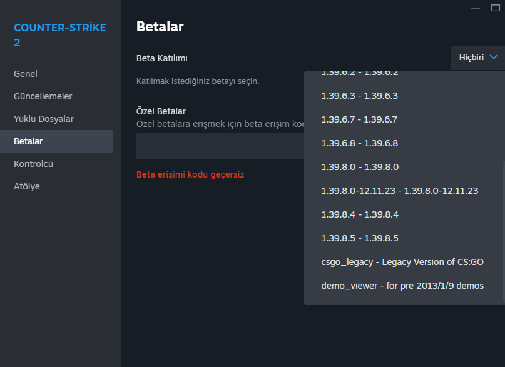This screenshot has height=367, width=505.
Task: Click the Özel Betalar label
Action: click(x=161, y=111)
